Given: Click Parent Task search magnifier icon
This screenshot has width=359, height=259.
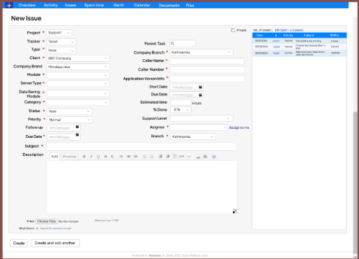Looking at the screenshot, I should (172, 43).
